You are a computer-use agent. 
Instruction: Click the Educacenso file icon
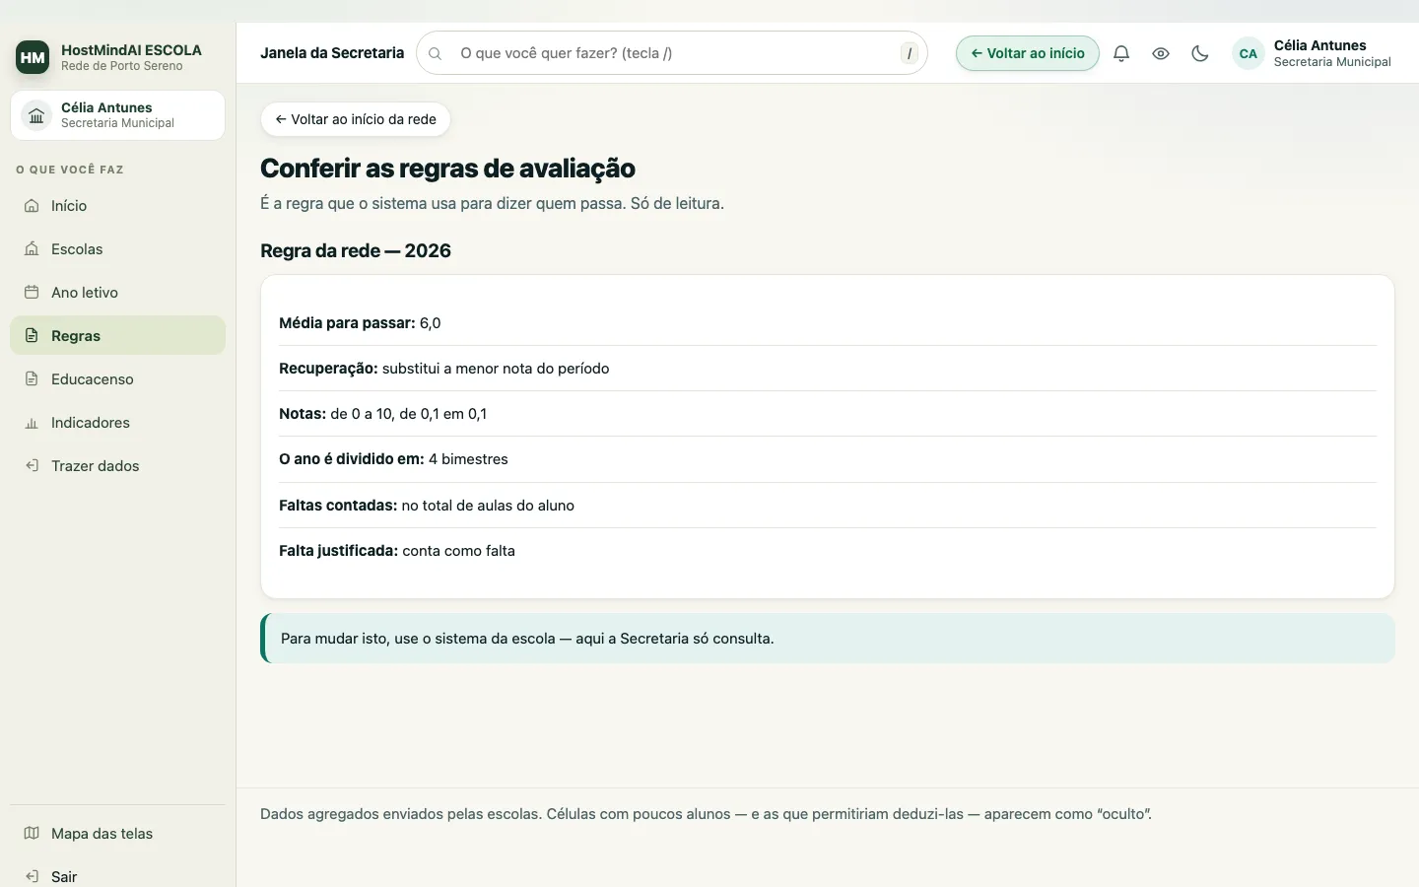(x=32, y=379)
